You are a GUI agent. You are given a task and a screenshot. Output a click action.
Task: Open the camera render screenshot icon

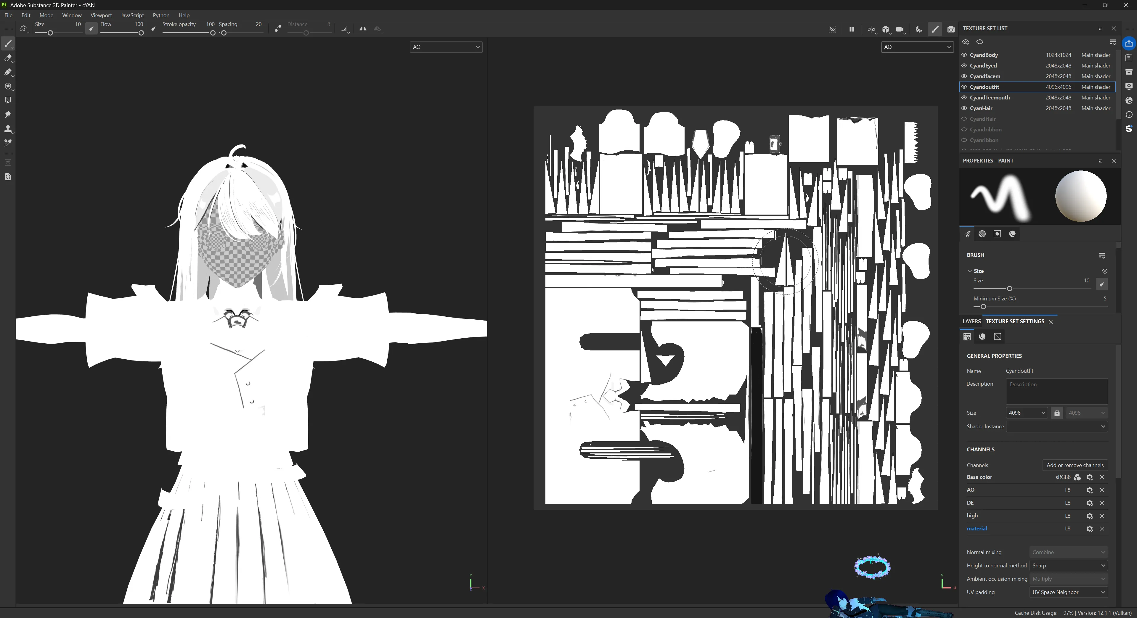tap(951, 29)
